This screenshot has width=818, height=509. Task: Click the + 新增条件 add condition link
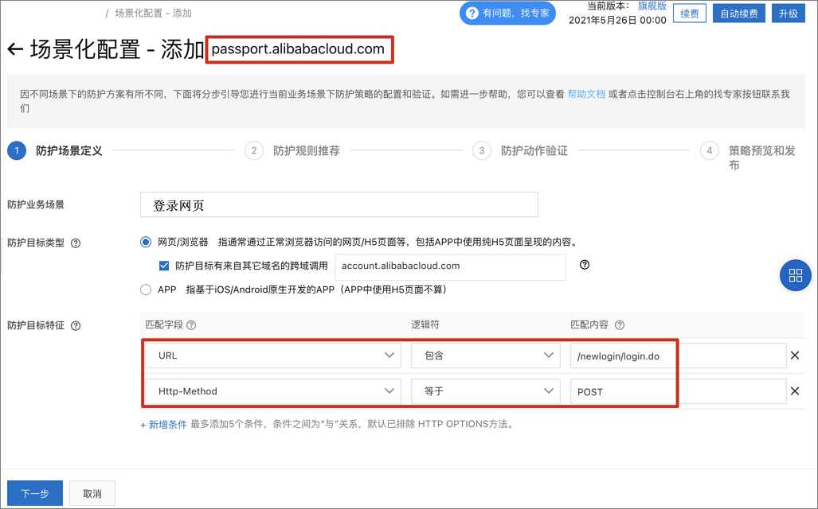pyautogui.click(x=163, y=425)
